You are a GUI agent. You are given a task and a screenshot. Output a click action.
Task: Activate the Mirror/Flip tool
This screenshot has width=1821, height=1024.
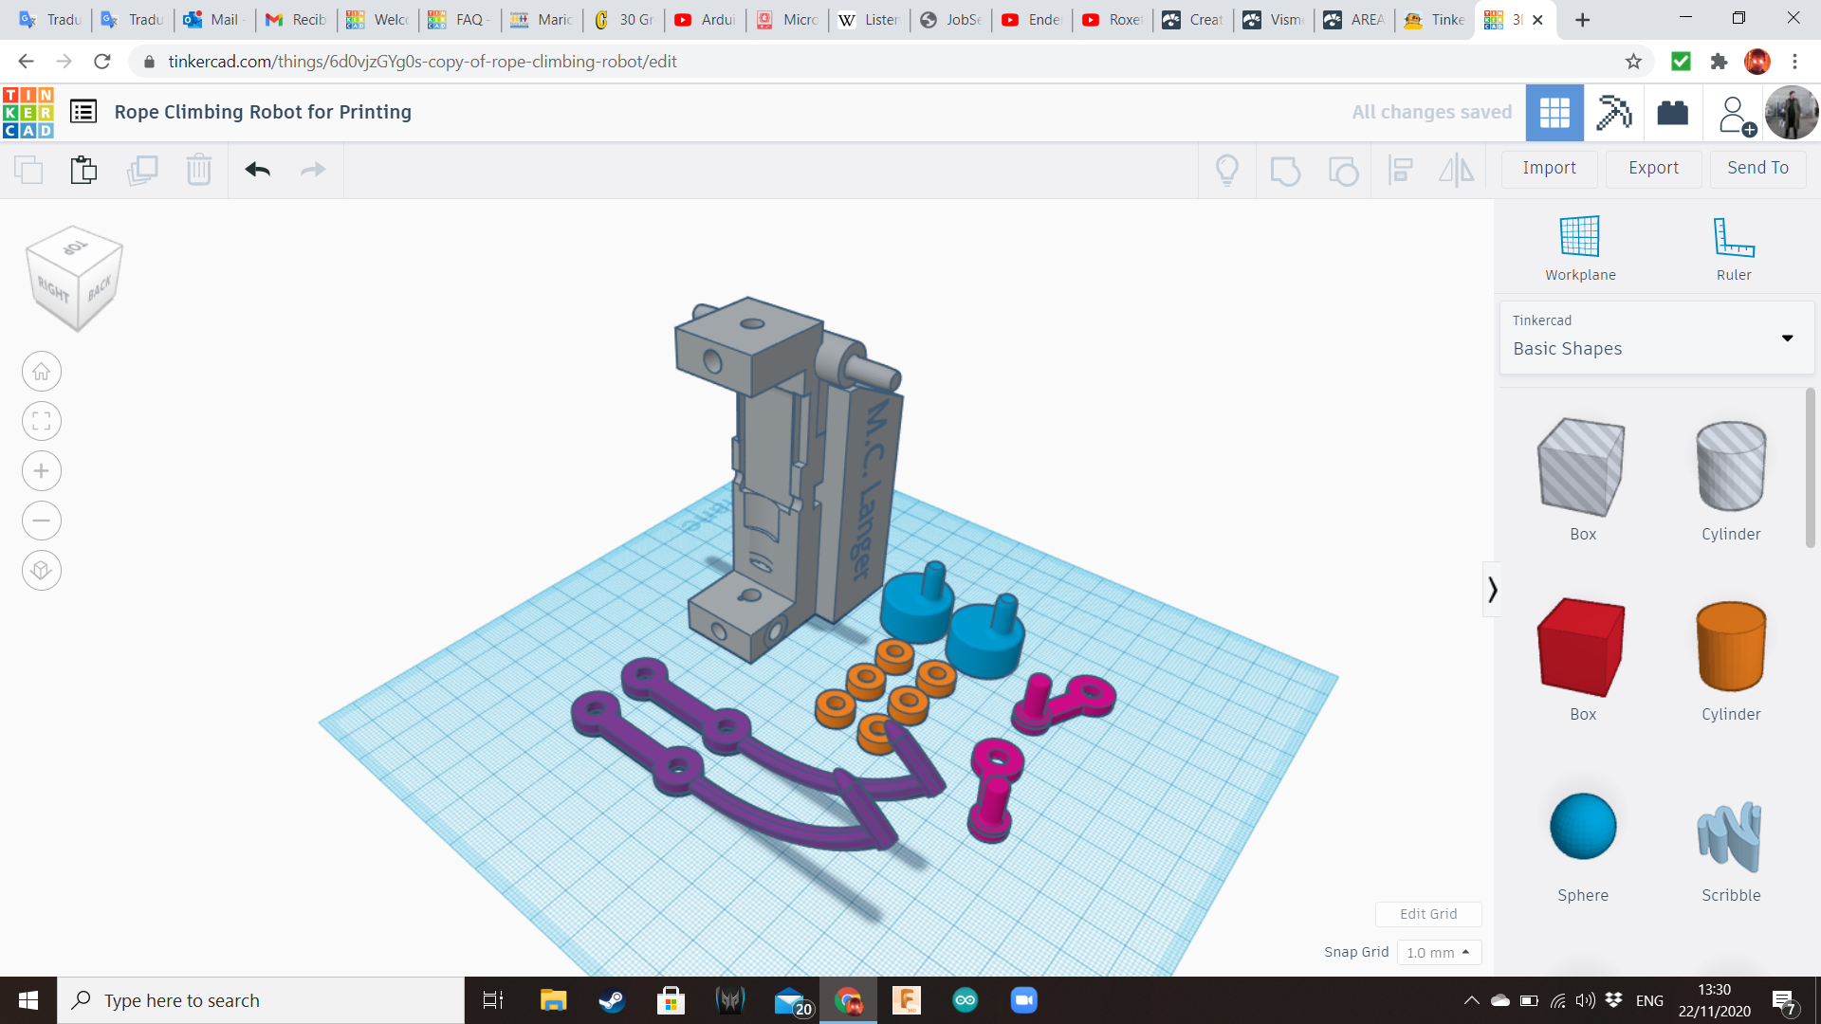click(x=1456, y=171)
